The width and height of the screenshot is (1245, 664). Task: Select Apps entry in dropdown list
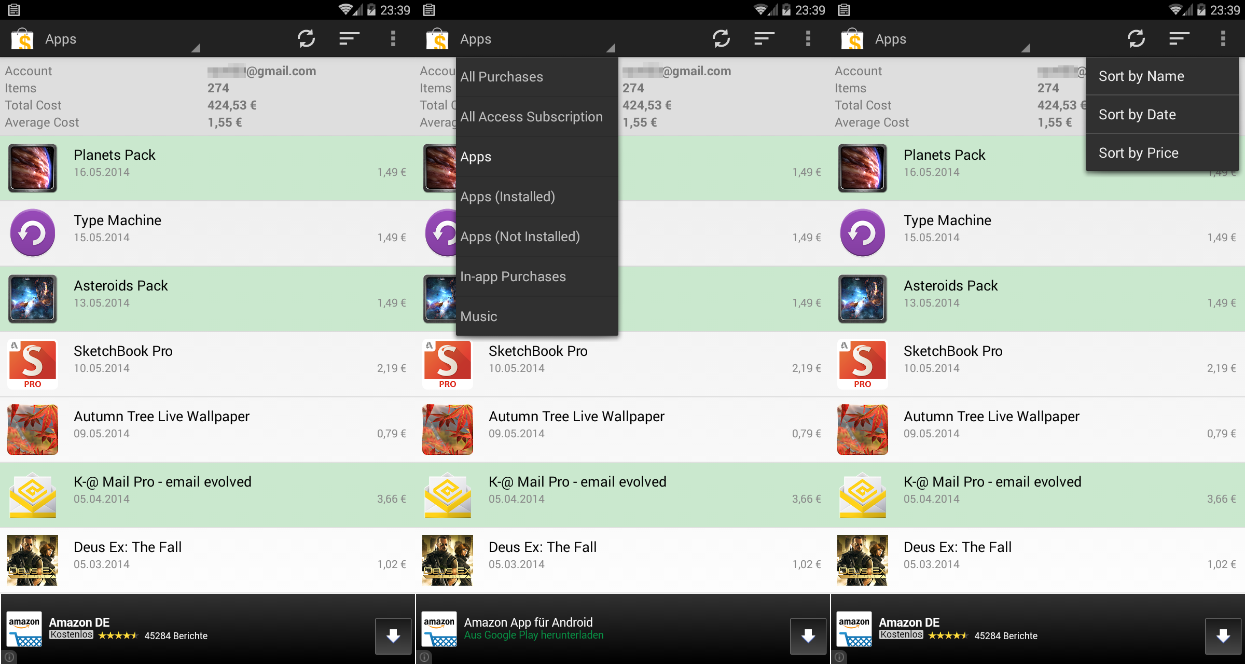537,157
